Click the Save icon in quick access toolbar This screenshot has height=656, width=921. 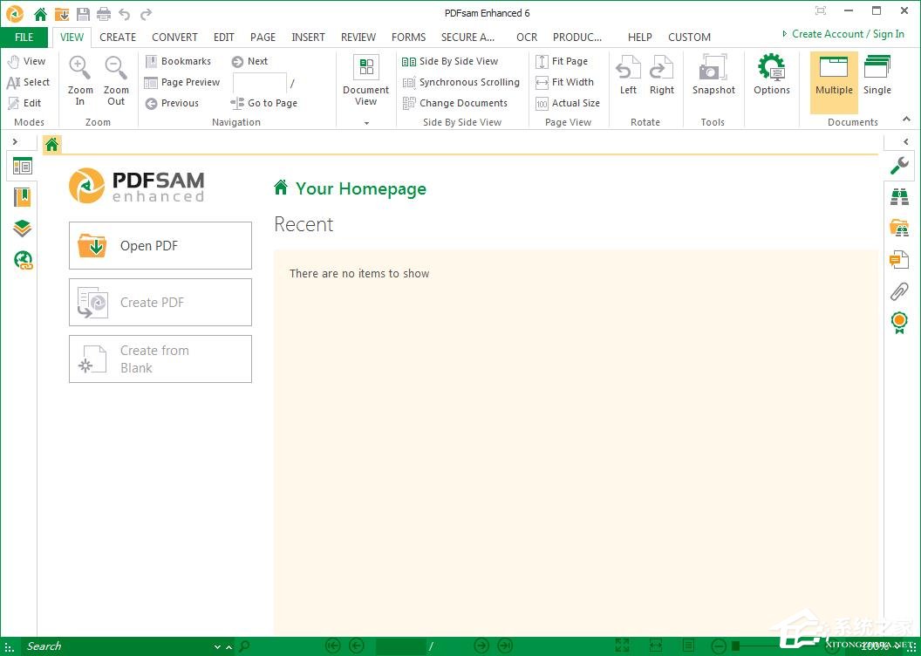tap(84, 13)
